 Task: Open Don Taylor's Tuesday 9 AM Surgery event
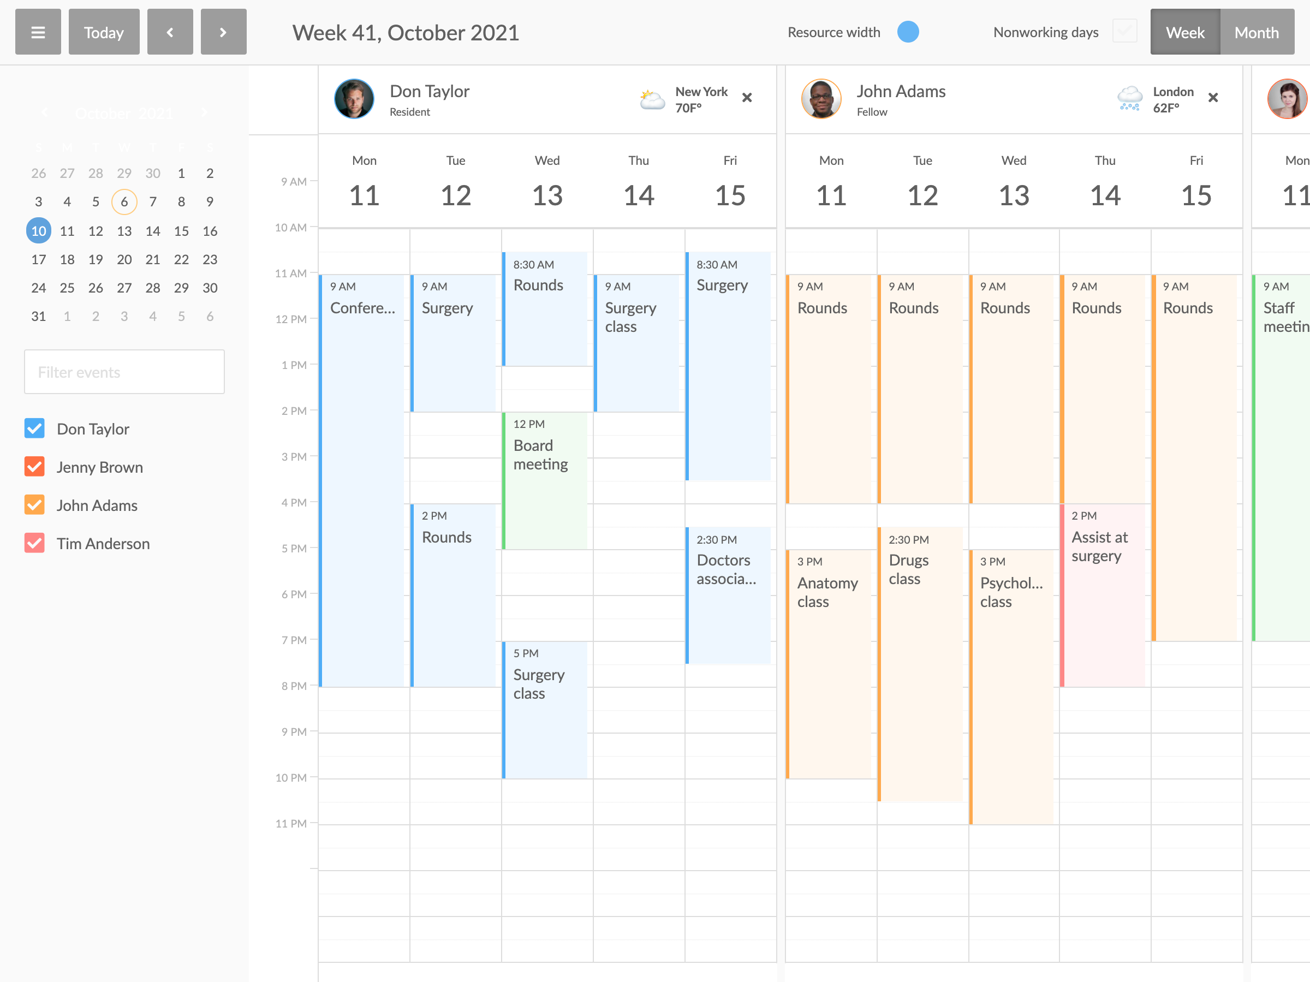pyautogui.click(x=453, y=343)
